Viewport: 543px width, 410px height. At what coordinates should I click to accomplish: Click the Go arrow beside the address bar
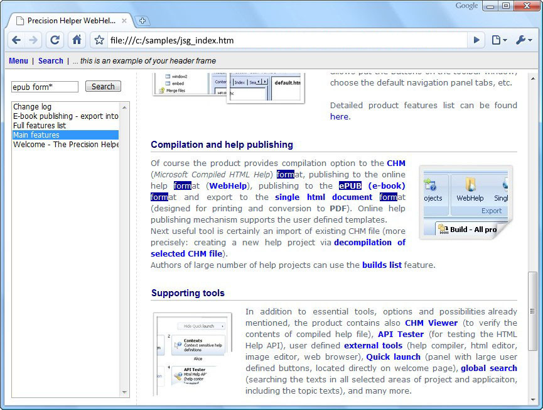[x=476, y=40]
